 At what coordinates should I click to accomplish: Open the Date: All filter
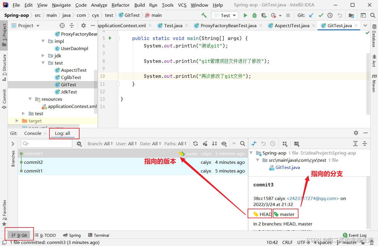(x=150, y=144)
